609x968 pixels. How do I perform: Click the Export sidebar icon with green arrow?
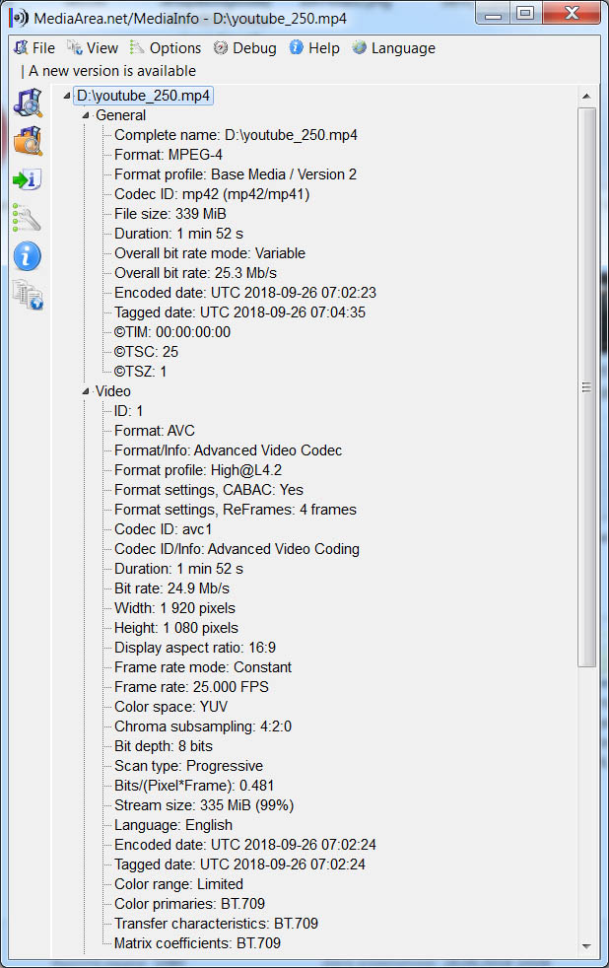(28, 179)
